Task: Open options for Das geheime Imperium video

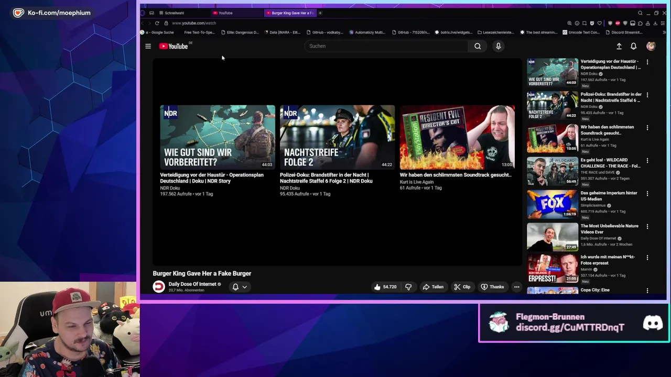Action: 647,194
